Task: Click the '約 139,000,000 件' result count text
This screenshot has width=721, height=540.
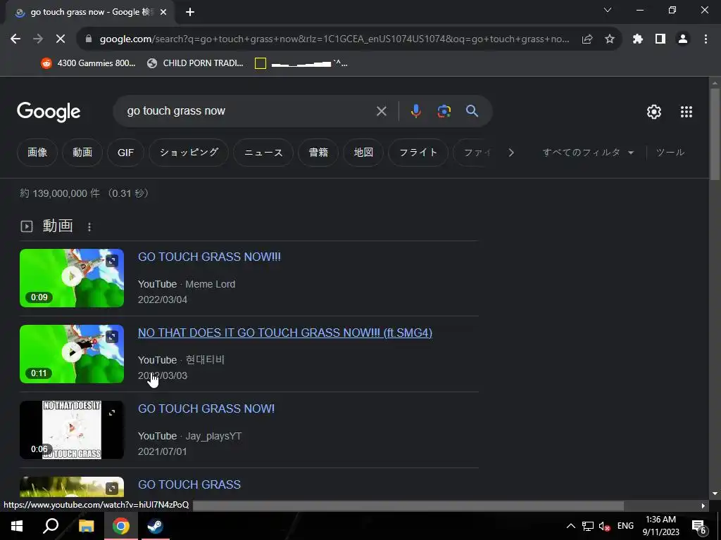Action: [60, 193]
